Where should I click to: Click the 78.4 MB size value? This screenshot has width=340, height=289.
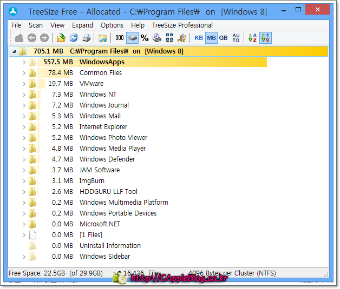pyautogui.click(x=61, y=73)
